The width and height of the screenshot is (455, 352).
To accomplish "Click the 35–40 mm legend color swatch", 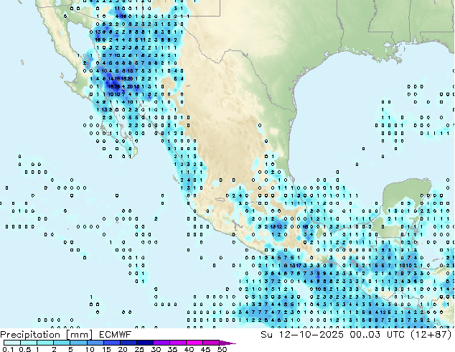I will (178, 343).
